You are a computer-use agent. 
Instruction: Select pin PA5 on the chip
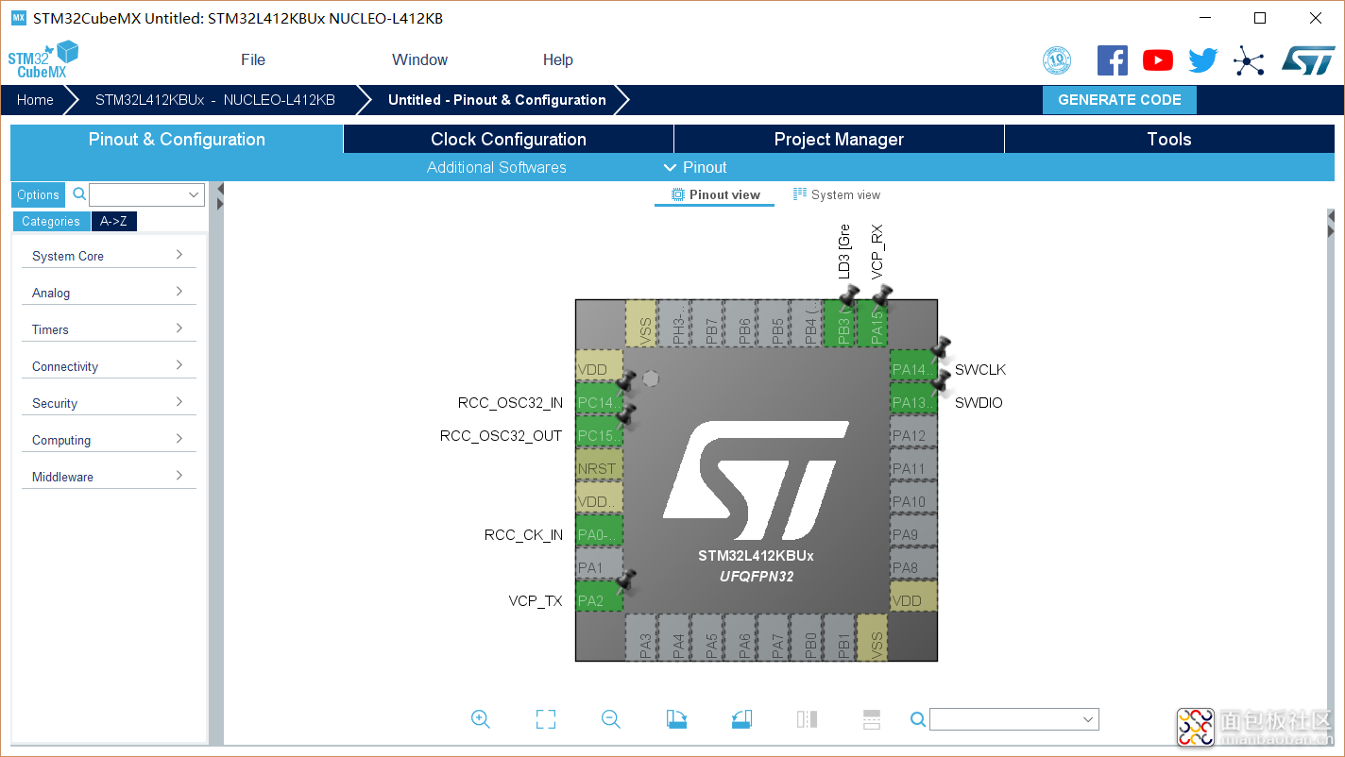707,637
